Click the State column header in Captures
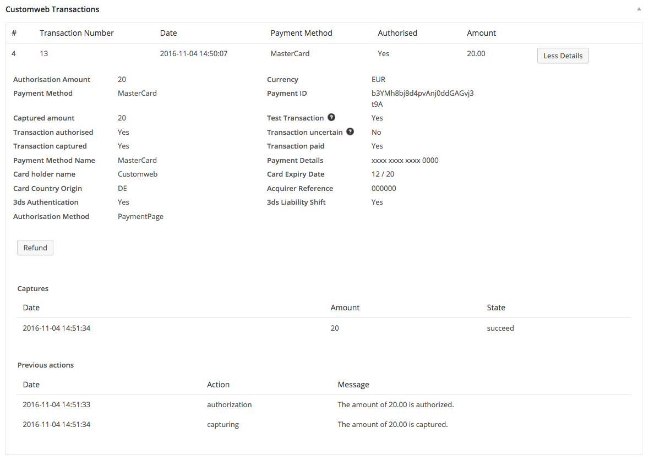The width and height of the screenshot is (649, 460). pos(496,308)
